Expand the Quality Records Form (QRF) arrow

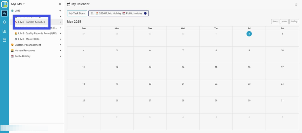(60, 33)
